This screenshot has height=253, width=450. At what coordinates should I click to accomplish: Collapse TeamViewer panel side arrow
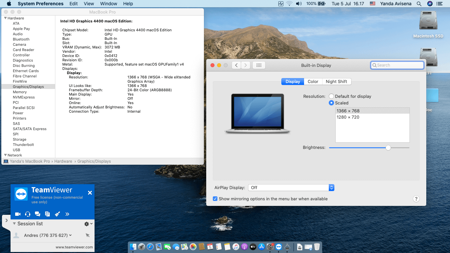tap(6, 220)
